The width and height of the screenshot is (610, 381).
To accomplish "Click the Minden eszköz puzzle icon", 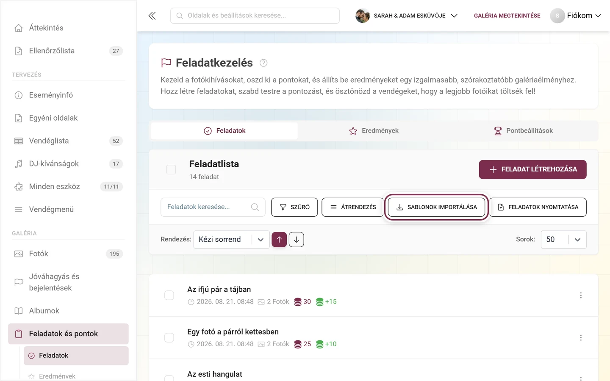I will coord(19,187).
